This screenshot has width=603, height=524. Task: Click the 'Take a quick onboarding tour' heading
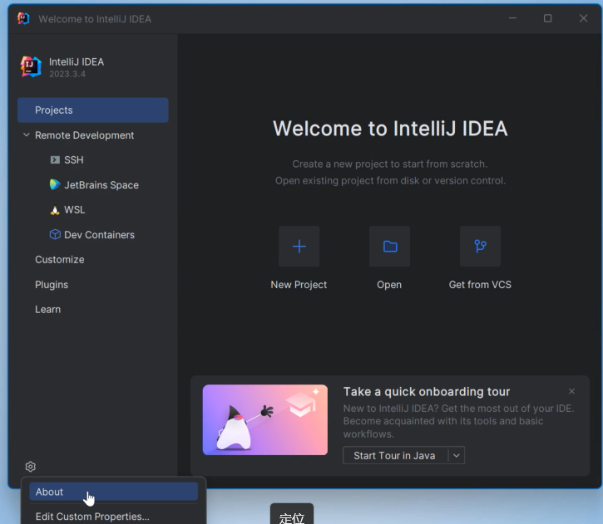pos(427,392)
